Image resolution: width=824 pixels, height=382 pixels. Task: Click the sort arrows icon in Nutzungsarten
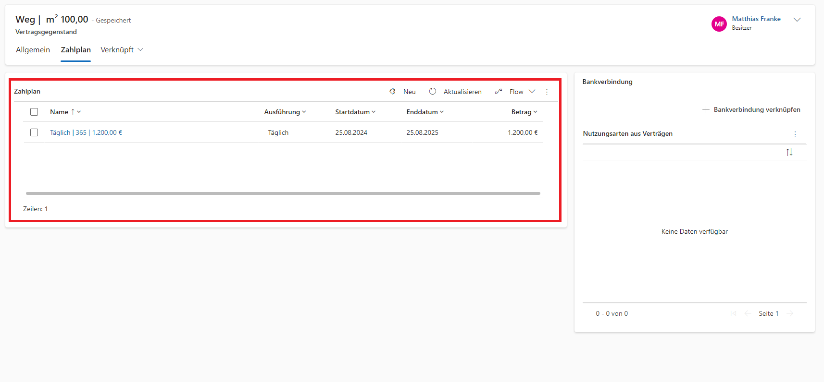pyautogui.click(x=789, y=152)
